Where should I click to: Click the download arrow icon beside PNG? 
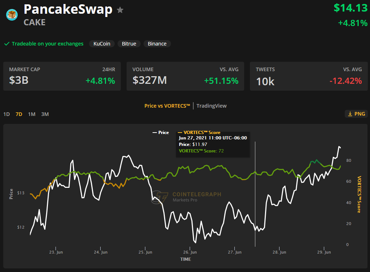[x=350, y=114]
